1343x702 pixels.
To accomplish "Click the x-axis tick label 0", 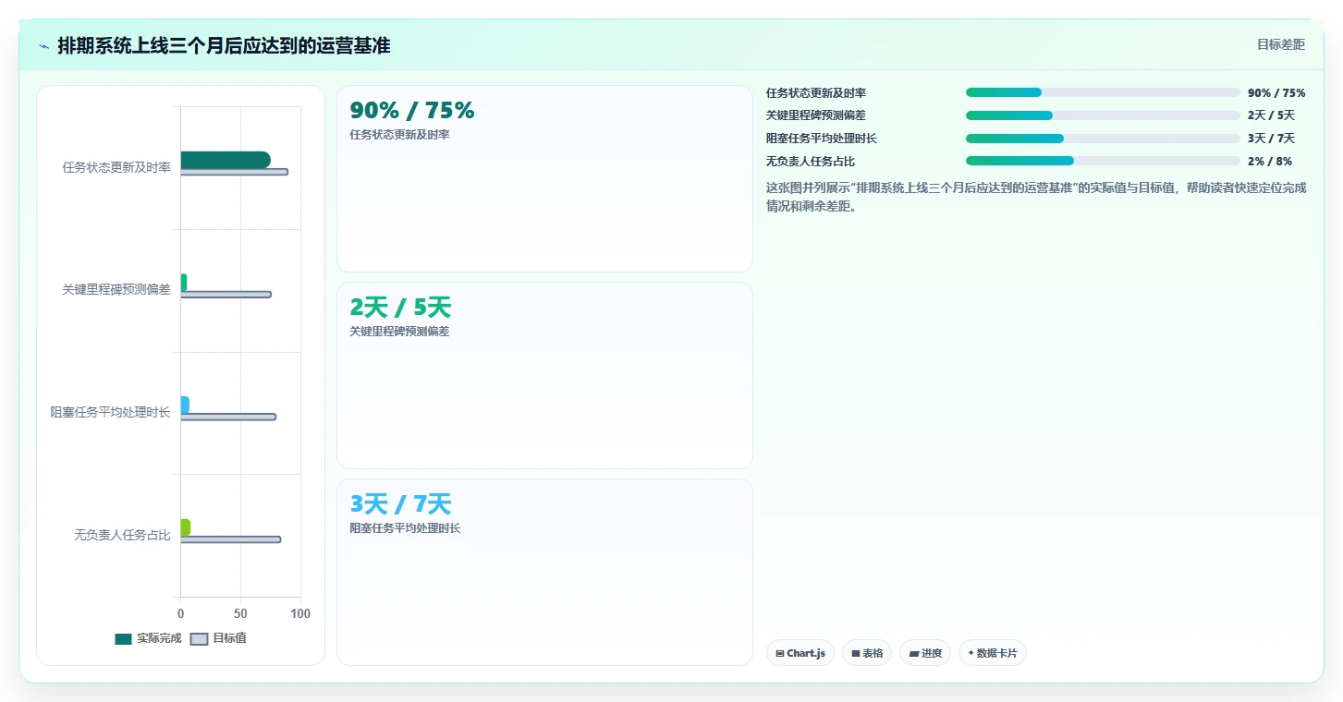I will (x=180, y=613).
